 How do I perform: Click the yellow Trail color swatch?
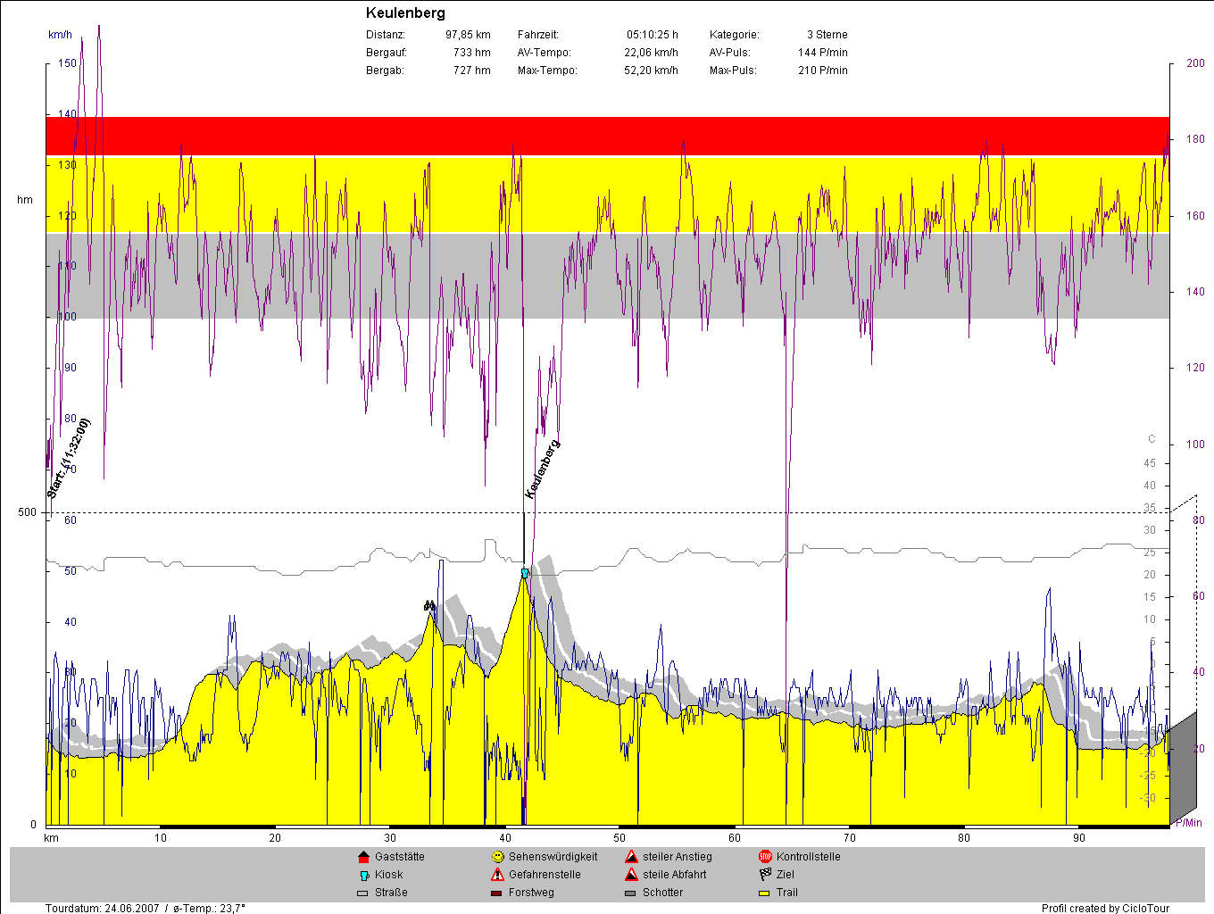click(764, 893)
